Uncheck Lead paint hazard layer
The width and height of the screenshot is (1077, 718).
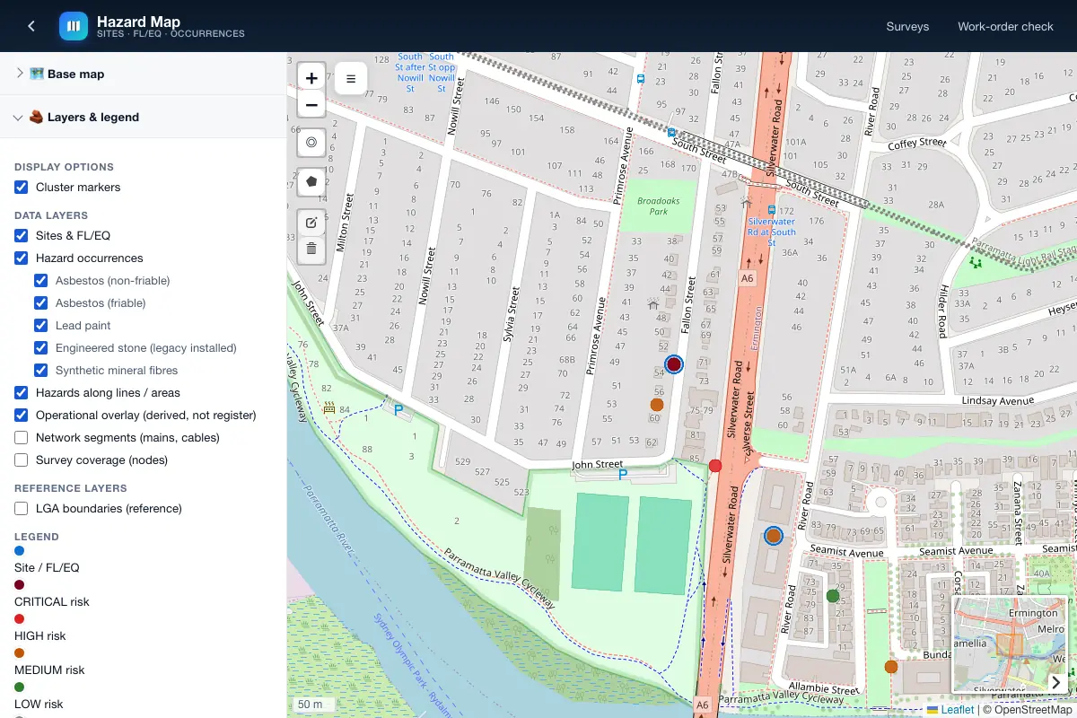(x=41, y=326)
